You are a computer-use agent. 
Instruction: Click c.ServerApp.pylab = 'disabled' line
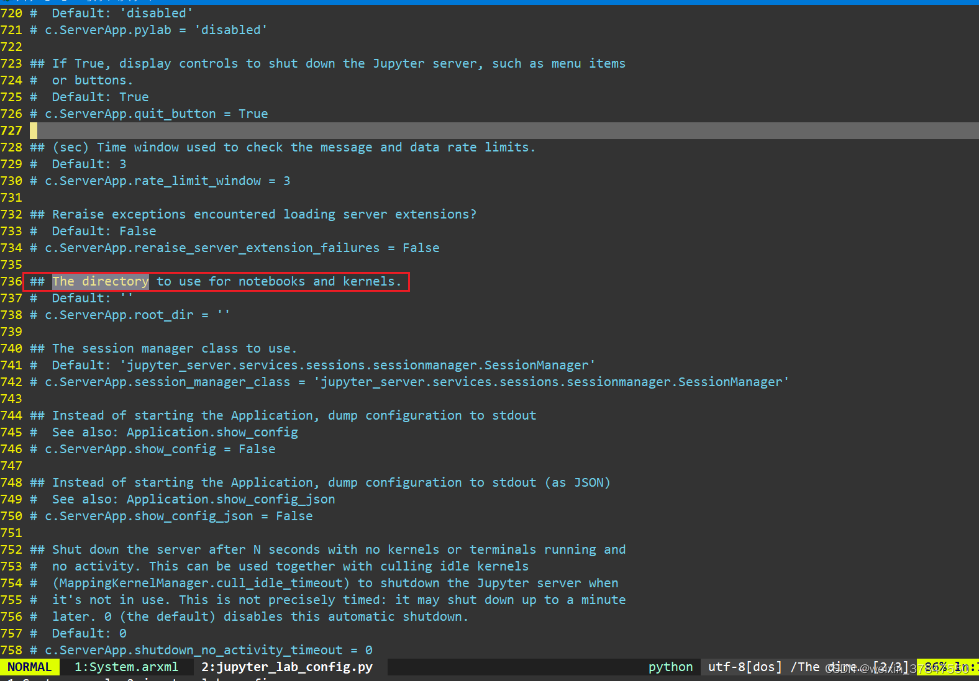tap(148, 30)
